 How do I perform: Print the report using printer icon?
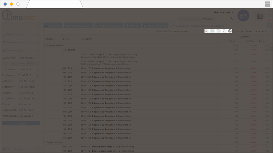point(230,31)
